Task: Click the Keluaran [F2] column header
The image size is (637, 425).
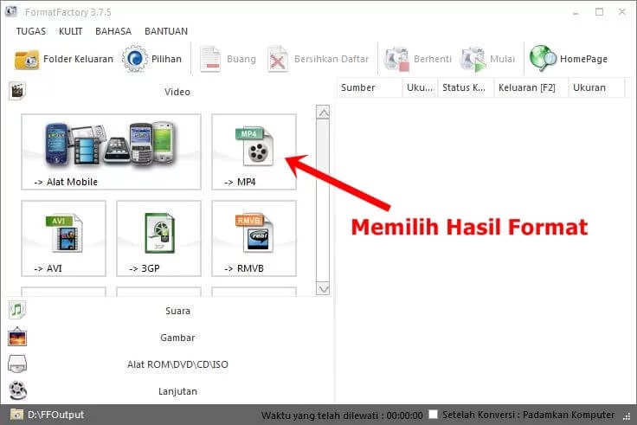Action: (531, 87)
